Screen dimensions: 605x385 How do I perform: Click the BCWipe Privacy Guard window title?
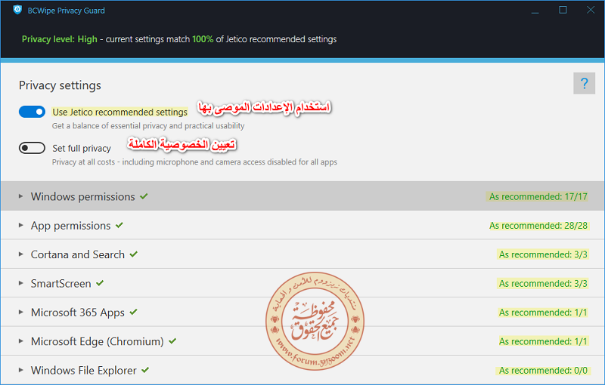(x=66, y=11)
